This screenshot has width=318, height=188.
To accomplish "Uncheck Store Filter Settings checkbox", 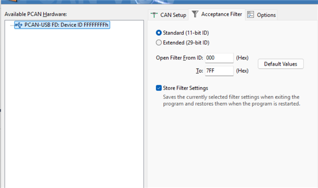I will point(159,88).
